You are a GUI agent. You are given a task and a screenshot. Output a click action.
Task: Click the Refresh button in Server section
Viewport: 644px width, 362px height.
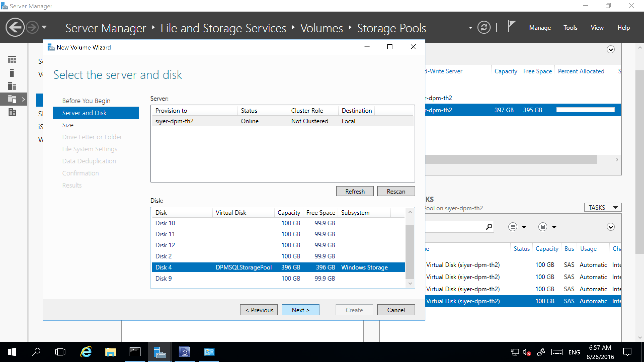(x=354, y=191)
